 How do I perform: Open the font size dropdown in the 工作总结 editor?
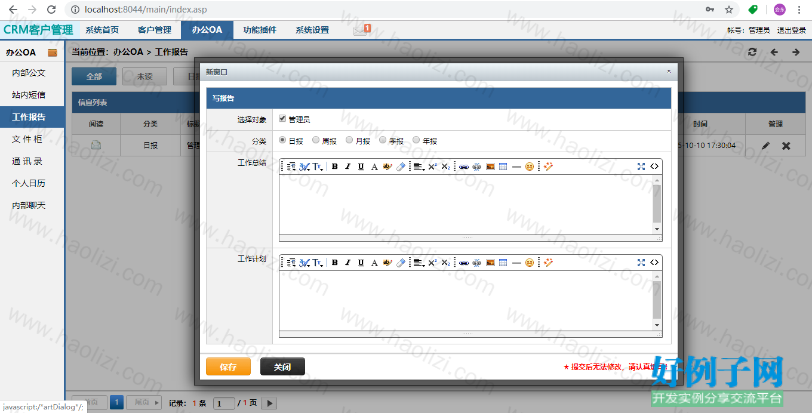click(x=318, y=167)
